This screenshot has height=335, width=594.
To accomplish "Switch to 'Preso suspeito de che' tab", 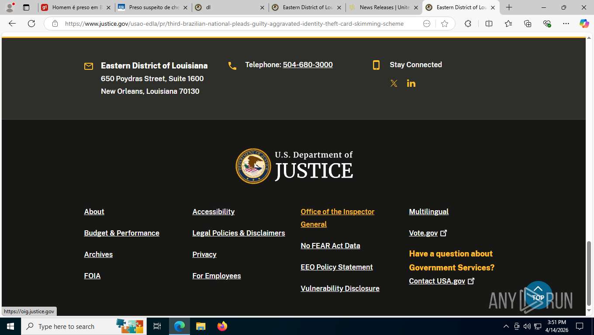I will click(153, 7).
